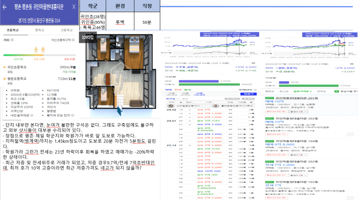Select the 28평 size tab
The width and height of the screenshot is (358, 200).
tap(185, 94)
